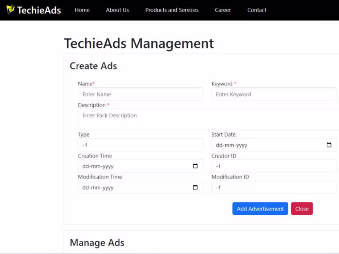
Task: Click the Modification ID input
Action: click(x=274, y=187)
